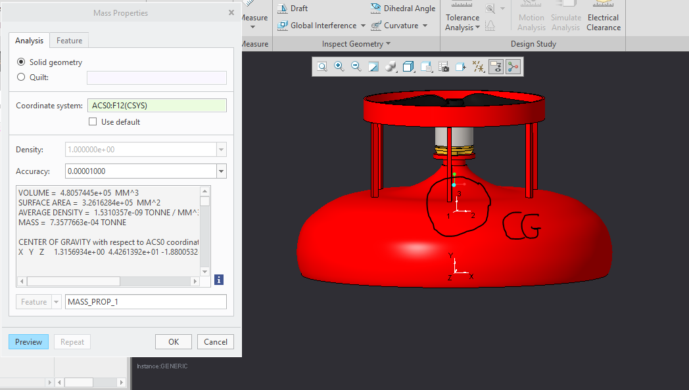Open the Datum Display Filters icon
Screen dimensions: 689x390
pyautogui.click(x=479, y=67)
